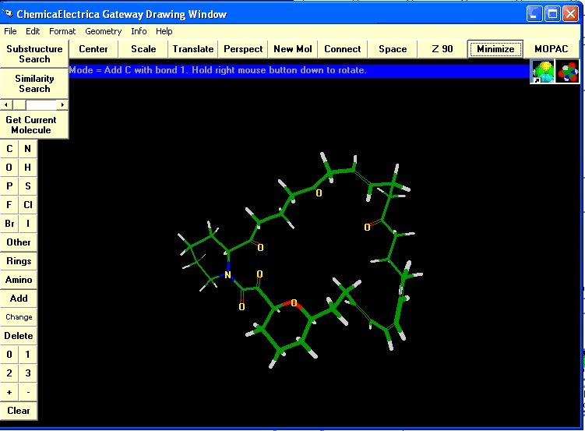585x431 pixels.
Task: Select carbon element C
Action: coord(9,149)
